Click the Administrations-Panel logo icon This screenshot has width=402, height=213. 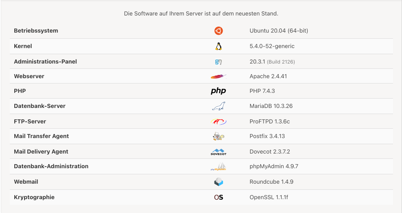[x=219, y=61]
